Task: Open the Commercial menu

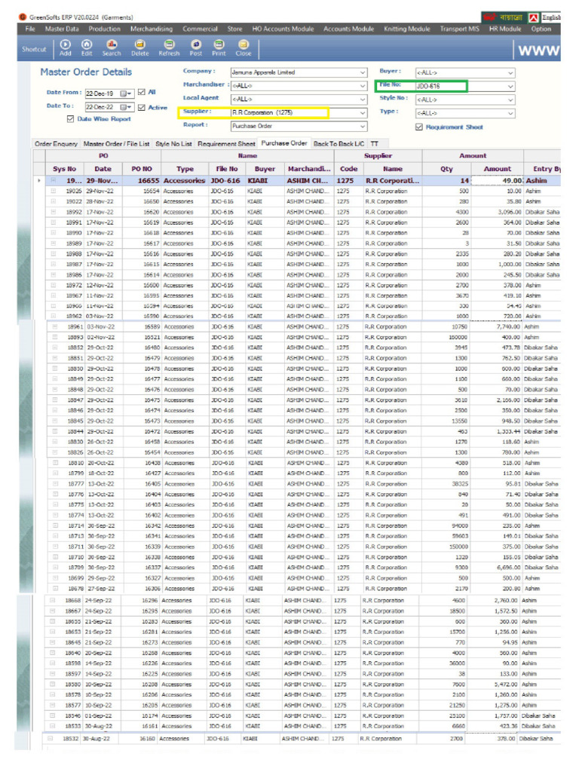Action: tap(200, 29)
